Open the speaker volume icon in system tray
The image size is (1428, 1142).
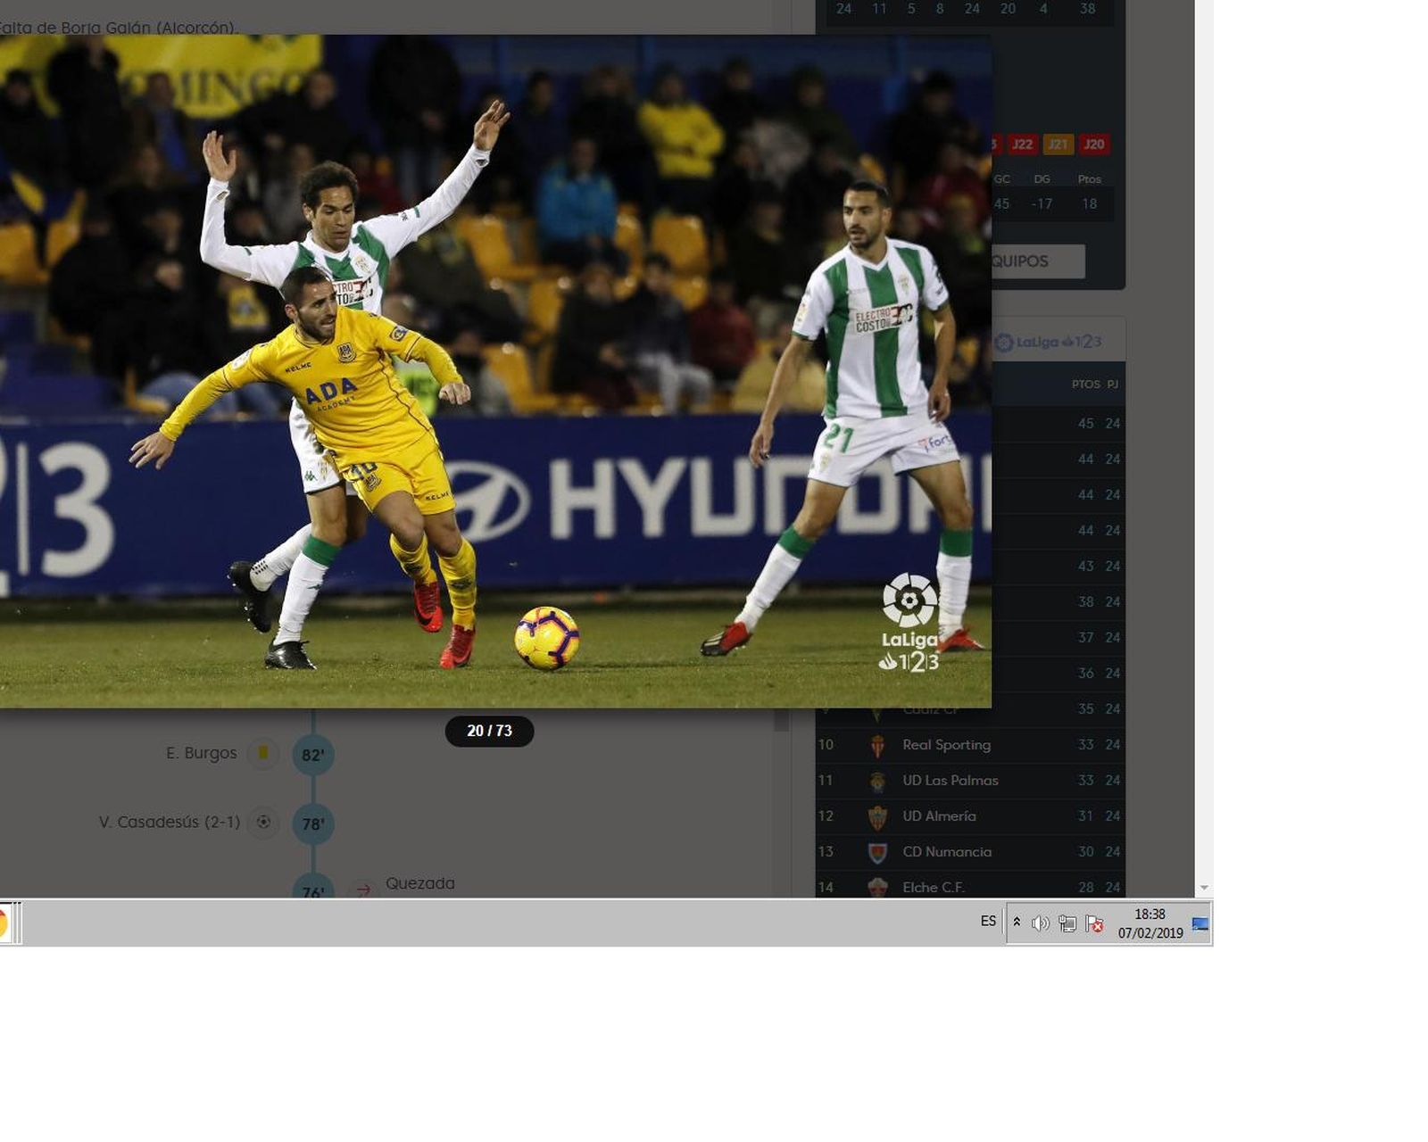pyautogui.click(x=1041, y=923)
